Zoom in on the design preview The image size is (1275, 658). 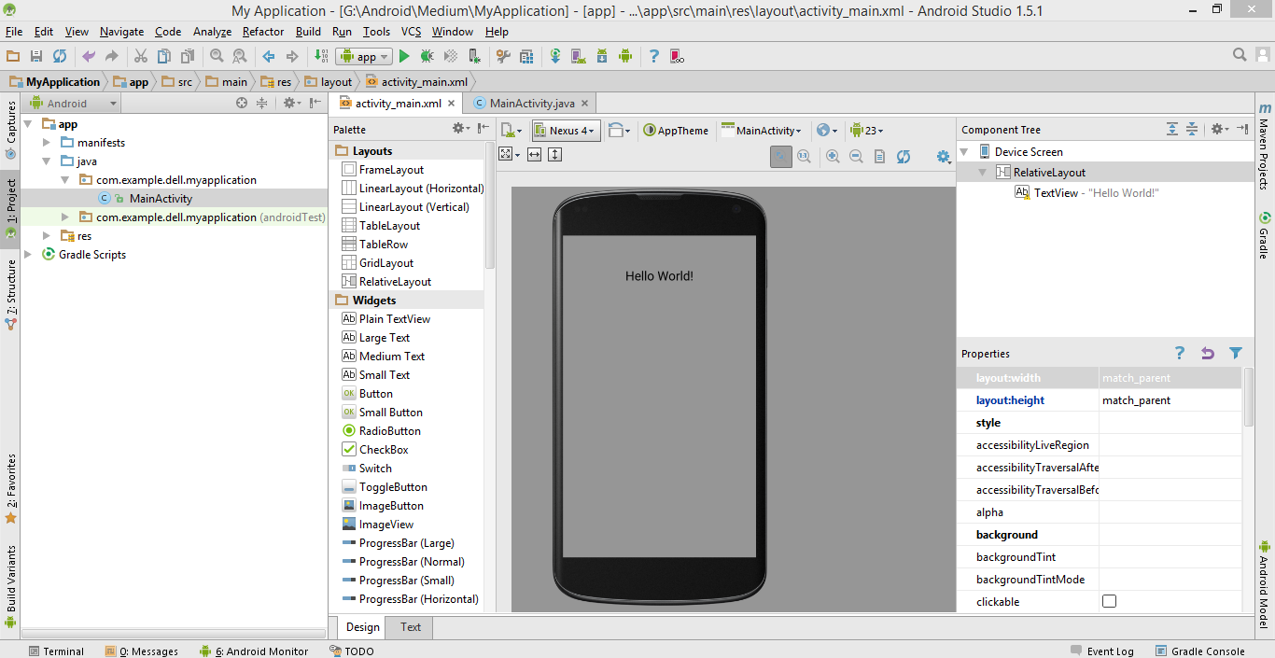(x=833, y=157)
